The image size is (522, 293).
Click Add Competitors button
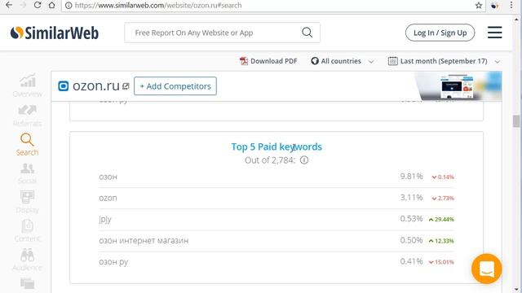coord(175,86)
